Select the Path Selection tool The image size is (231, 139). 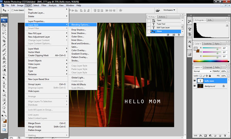(x=4, y=91)
